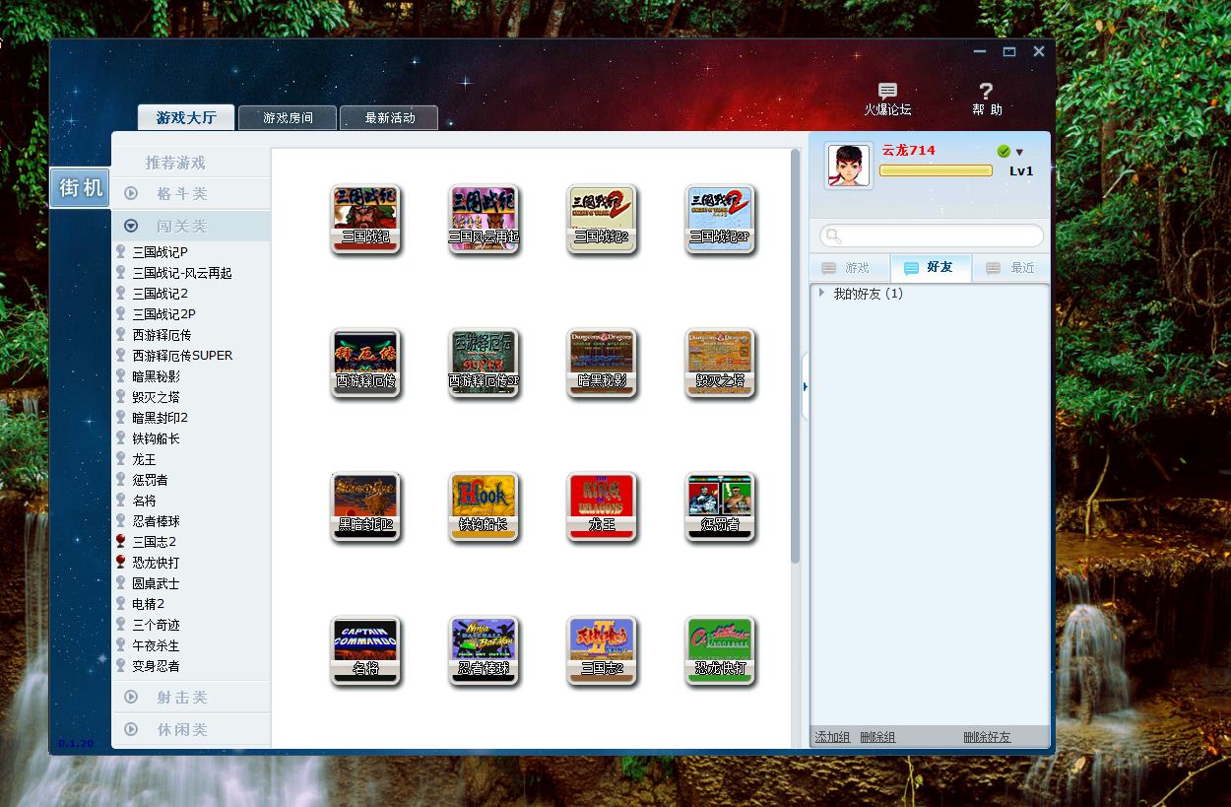Click the 0.1.20 version text

[75, 743]
